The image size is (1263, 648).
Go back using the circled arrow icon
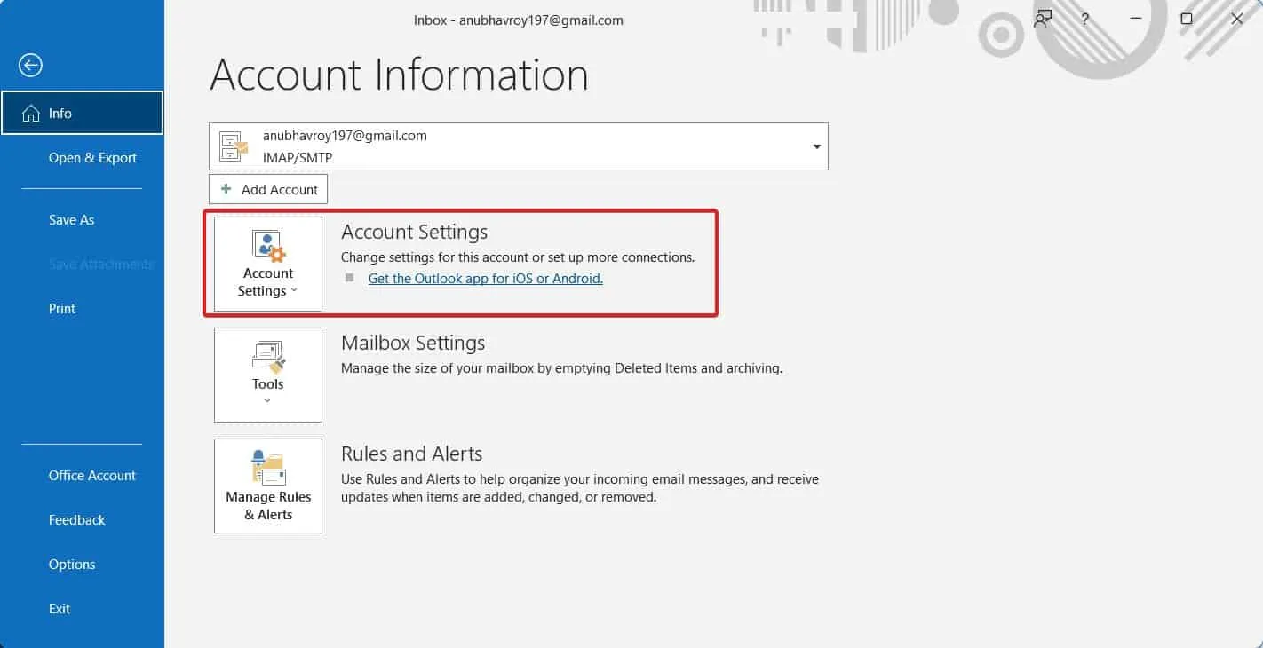point(30,65)
